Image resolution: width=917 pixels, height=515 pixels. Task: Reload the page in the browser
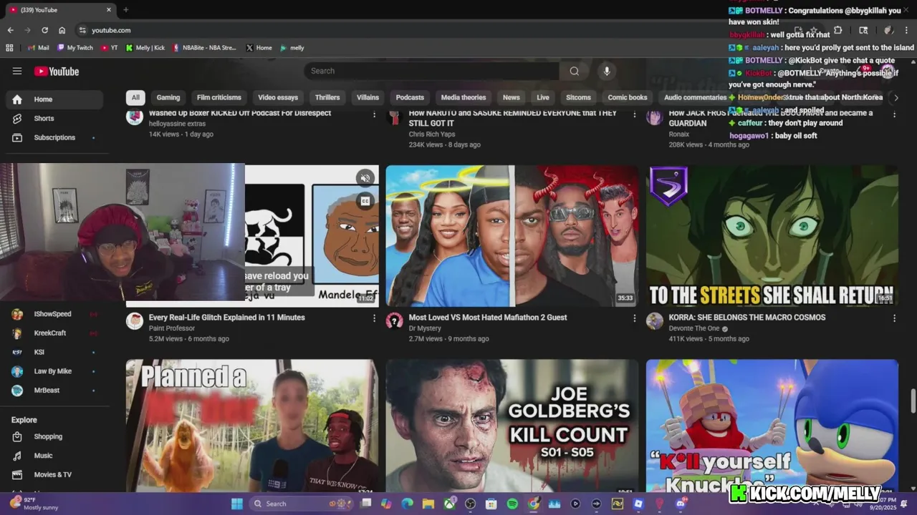coord(44,30)
